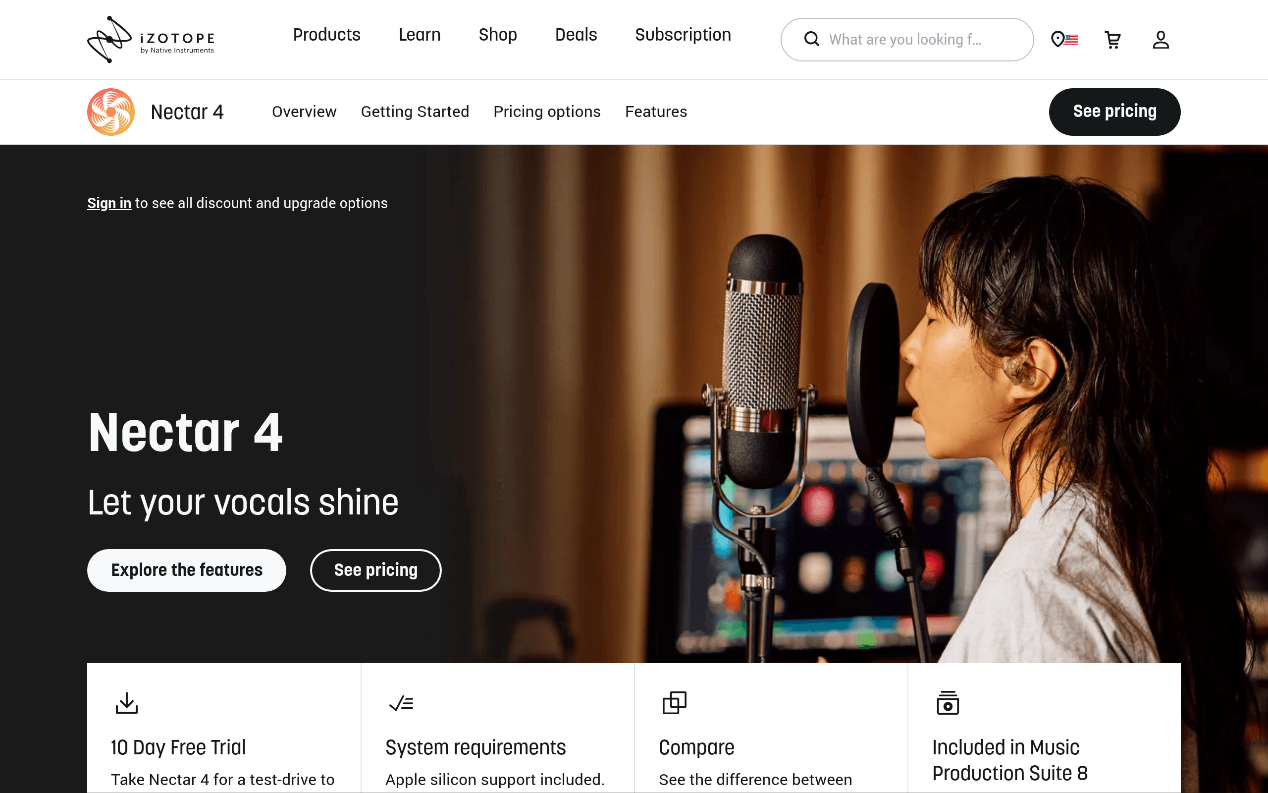Viewport: 1268px width, 793px height.
Task: Open the Deals navigation item
Action: pyautogui.click(x=576, y=35)
